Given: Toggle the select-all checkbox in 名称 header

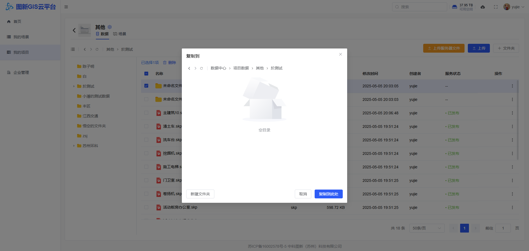Looking at the screenshot, I should [146, 74].
